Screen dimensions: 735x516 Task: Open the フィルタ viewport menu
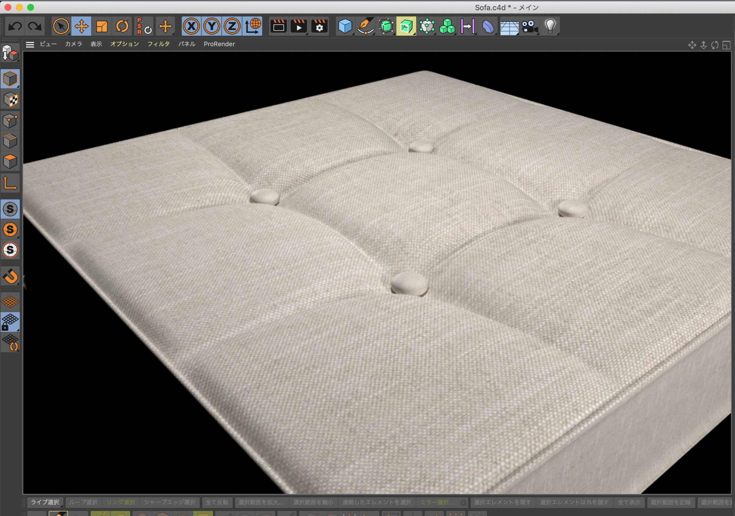pyautogui.click(x=158, y=44)
